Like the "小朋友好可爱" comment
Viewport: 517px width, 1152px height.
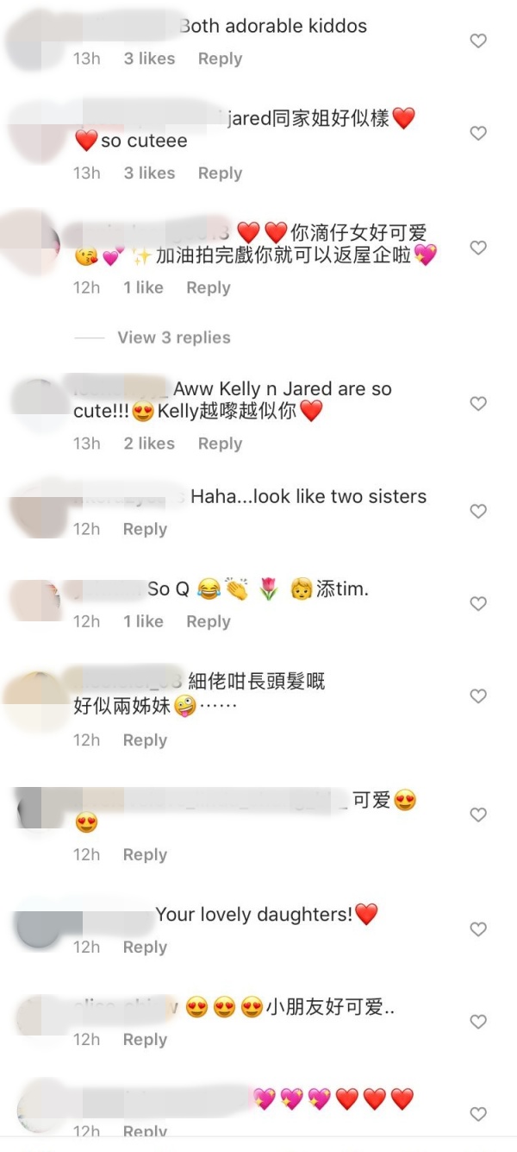click(x=478, y=1022)
